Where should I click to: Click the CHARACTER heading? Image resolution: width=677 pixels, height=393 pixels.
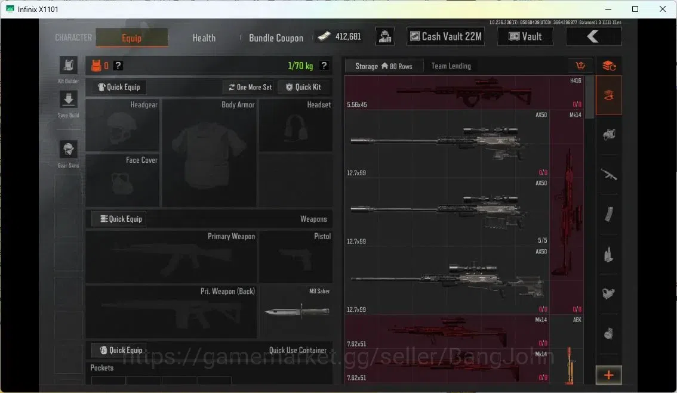(x=73, y=38)
